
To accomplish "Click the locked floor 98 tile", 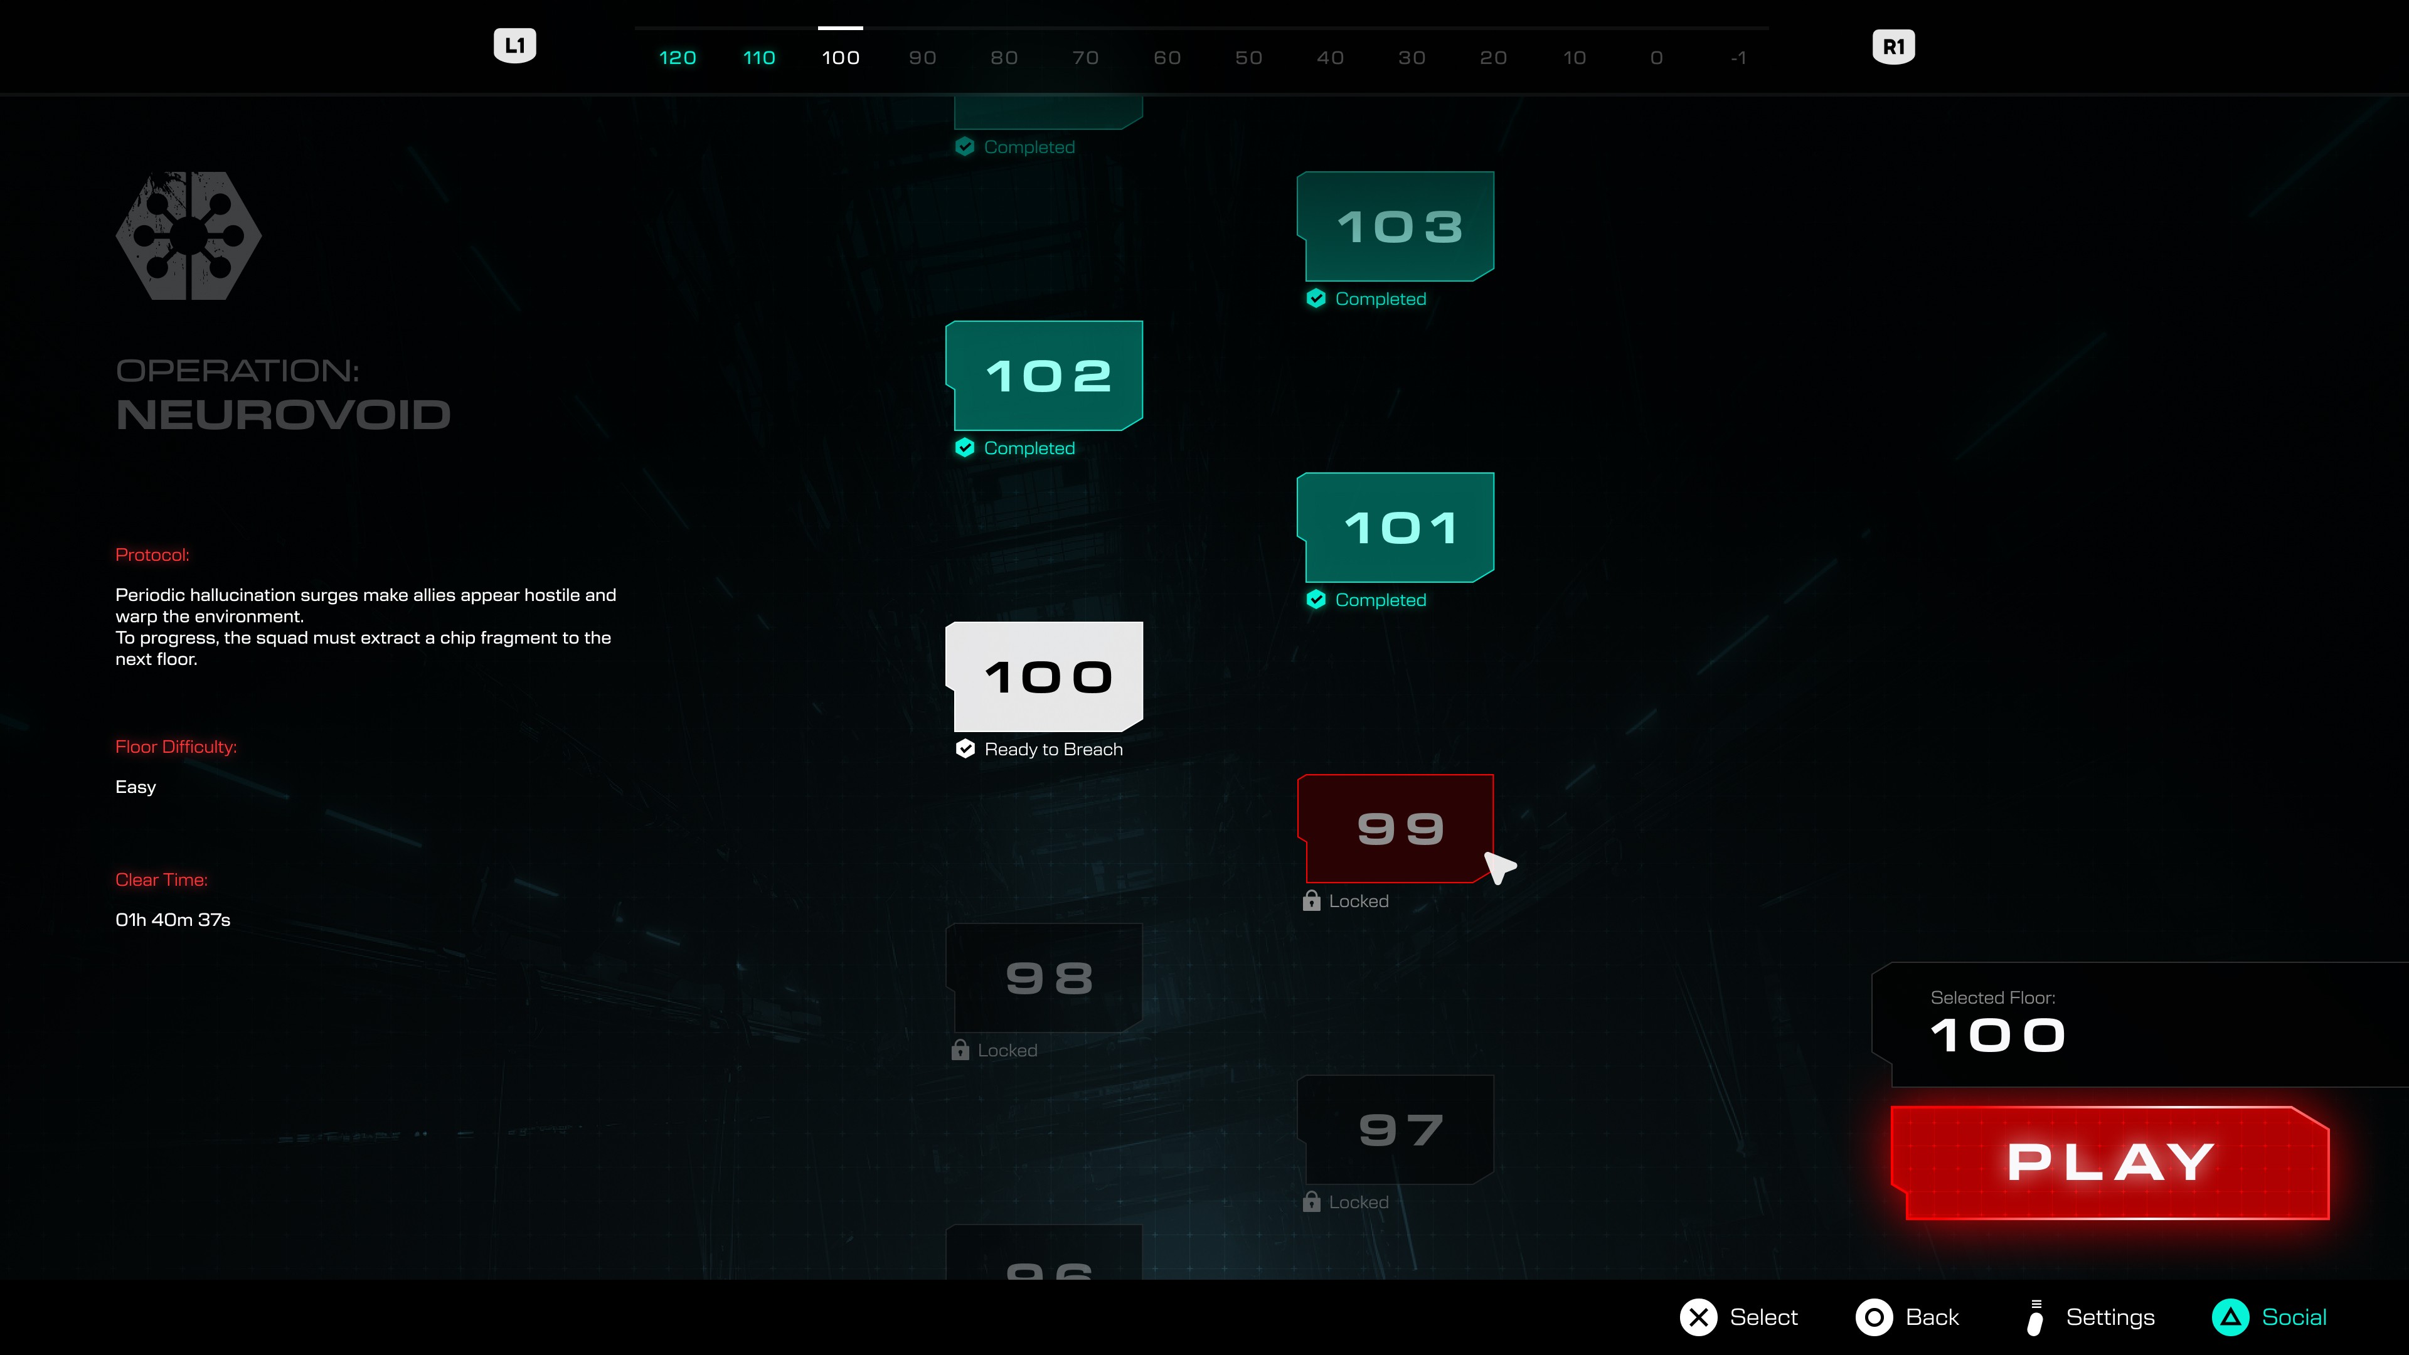I will [x=1046, y=978].
